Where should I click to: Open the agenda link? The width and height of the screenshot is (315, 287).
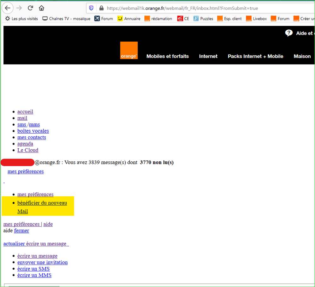coord(25,144)
